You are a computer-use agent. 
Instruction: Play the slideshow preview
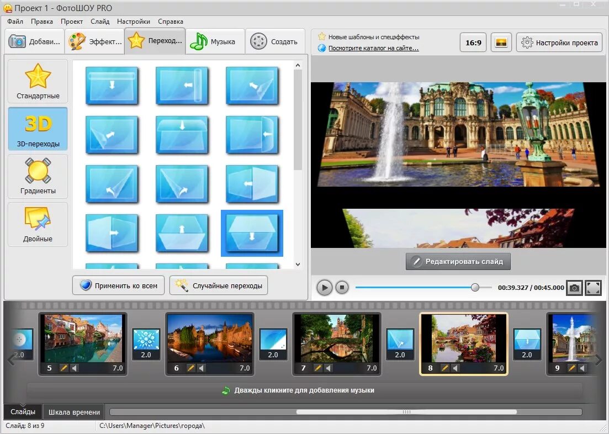[x=324, y=288]
